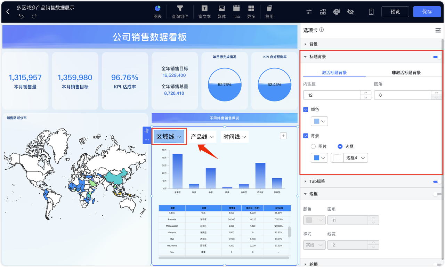Click the 国家 column header
This screenshot has height=267, width=445.
pyautogui.click(x=172, y=208)
